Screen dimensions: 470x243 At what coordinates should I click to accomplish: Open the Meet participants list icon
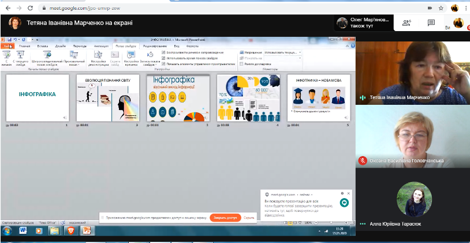click(x=406, y=22)
